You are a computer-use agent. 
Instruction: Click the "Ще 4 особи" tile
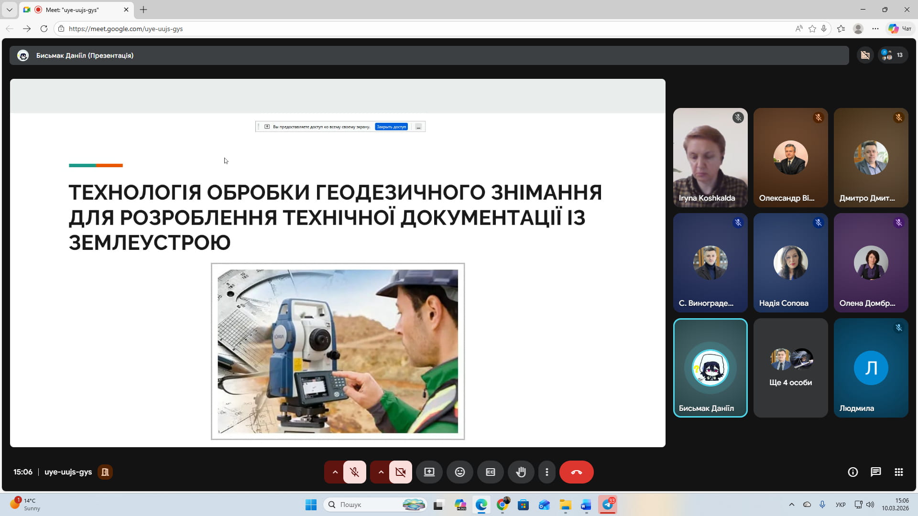[790, 368]
